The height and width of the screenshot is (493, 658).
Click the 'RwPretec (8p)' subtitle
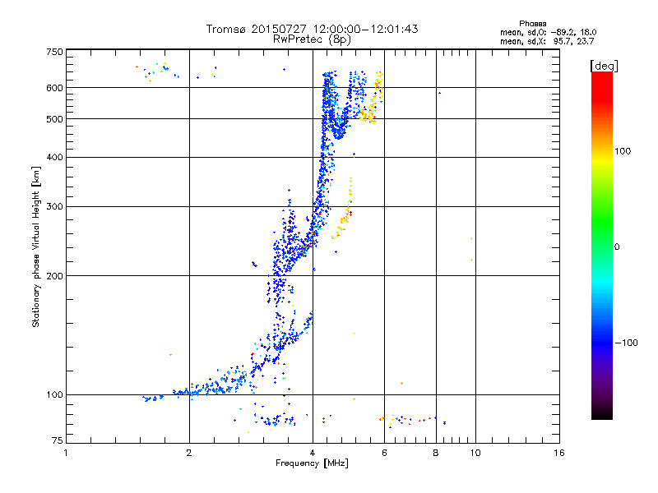[312, 39]
